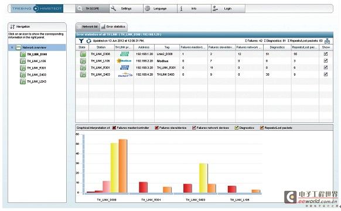
Task: Click the tall orange bar for TH_LINK_D308
Action: (x=123, y=166)
